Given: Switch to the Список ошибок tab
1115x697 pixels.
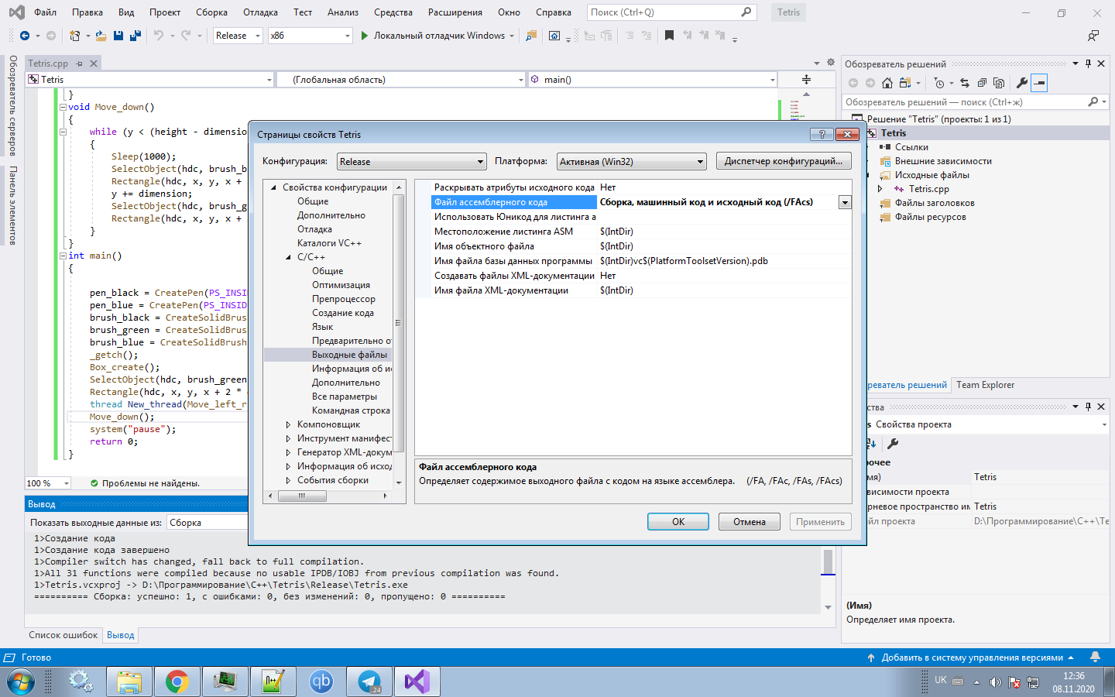Looking at the screenshot, I should pyautogui.click(x=63, y=635).
